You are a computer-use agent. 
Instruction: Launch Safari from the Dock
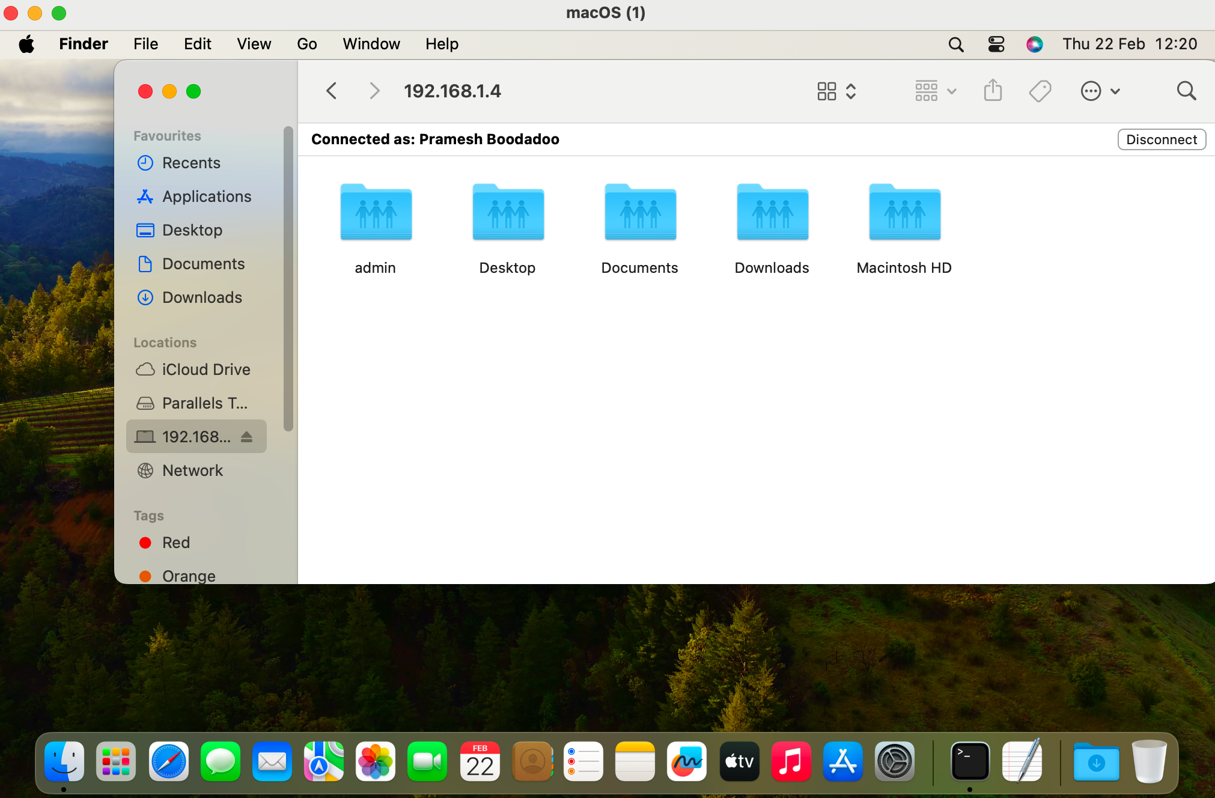pyautogui.click(x=169, y=761)
